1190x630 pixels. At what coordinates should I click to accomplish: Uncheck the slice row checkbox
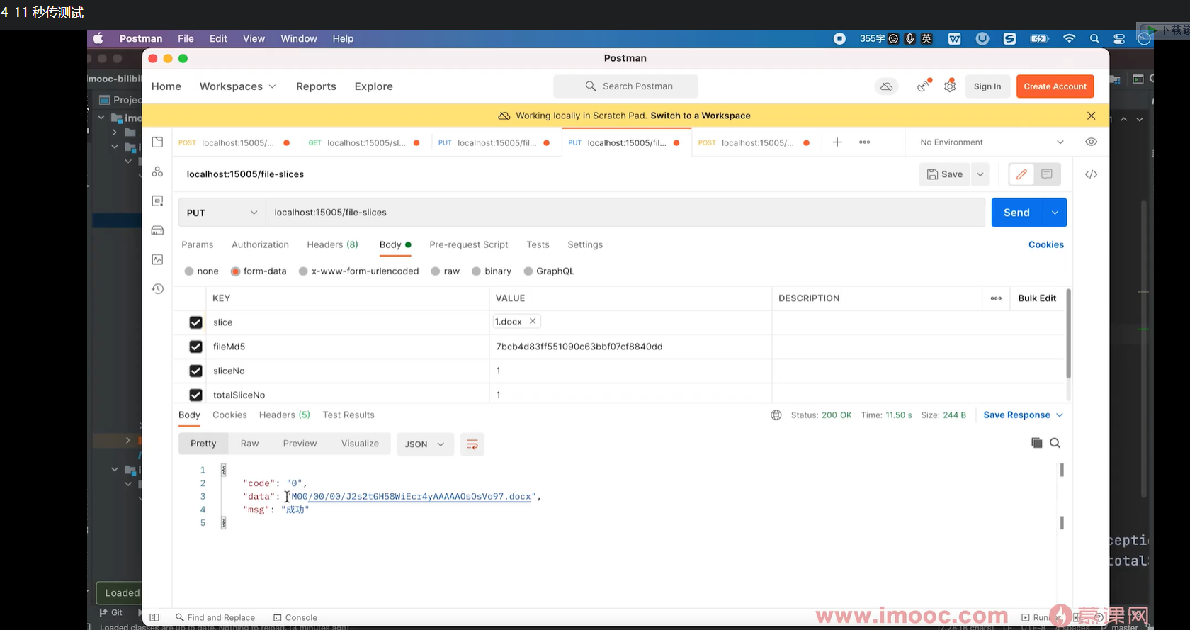[x=196, y=322]
